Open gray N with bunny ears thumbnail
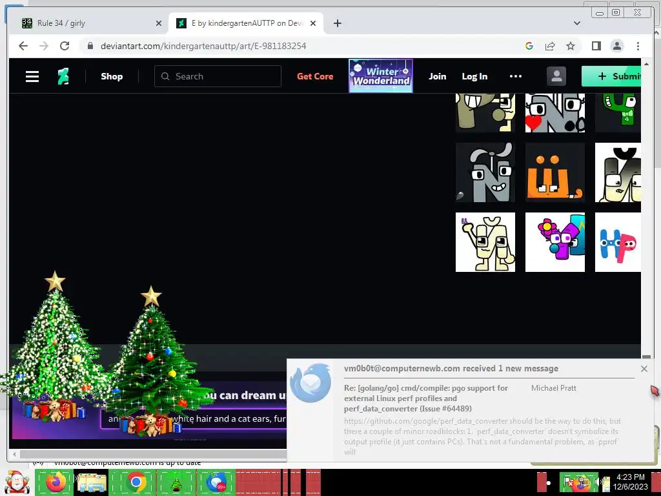Screen dimensions: 661x496 coord(485,172)
